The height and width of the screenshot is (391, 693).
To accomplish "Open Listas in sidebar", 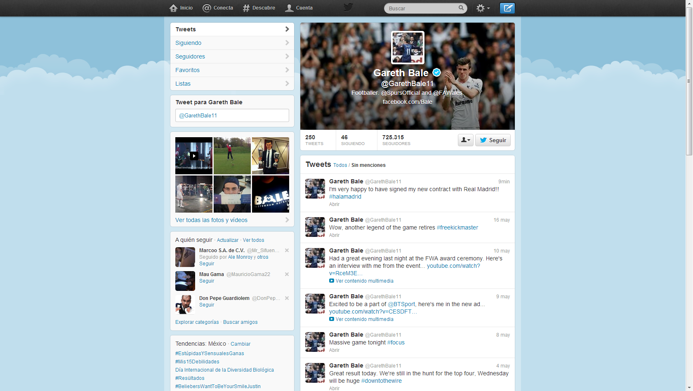I will pos(232,84).
